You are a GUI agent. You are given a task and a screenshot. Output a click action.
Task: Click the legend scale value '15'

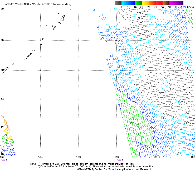coord(135,7)
